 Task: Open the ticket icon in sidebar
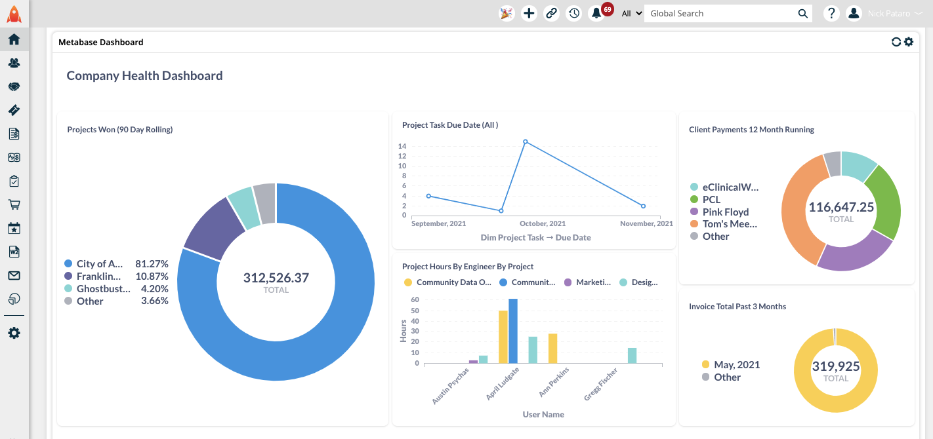[x=14, y=110]
